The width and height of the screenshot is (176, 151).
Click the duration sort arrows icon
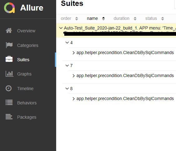pyautogui.click(x=135, y=19)
